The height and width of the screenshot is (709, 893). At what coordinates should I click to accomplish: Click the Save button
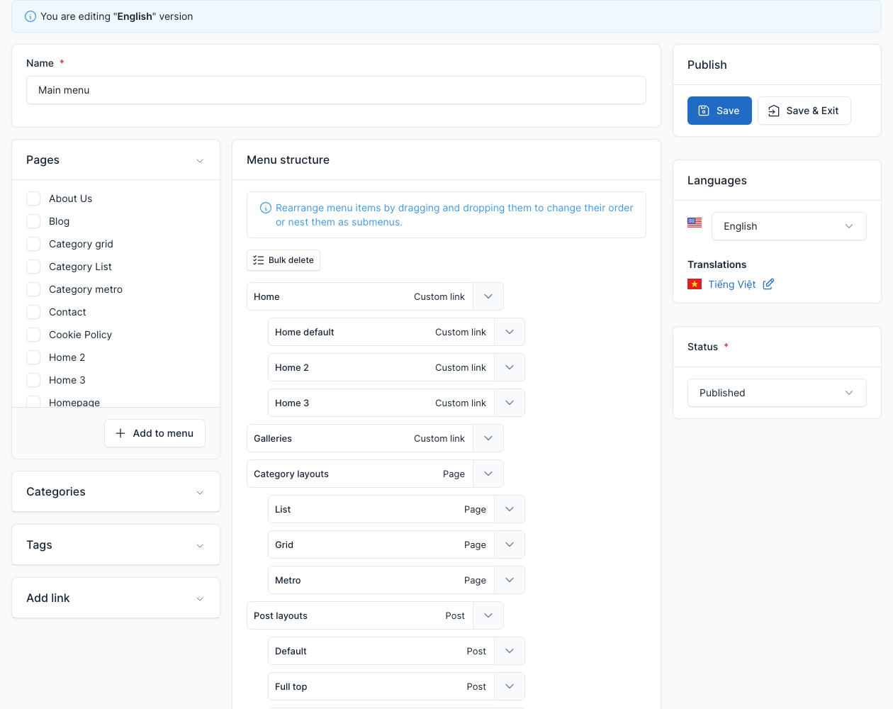(719, 111)
